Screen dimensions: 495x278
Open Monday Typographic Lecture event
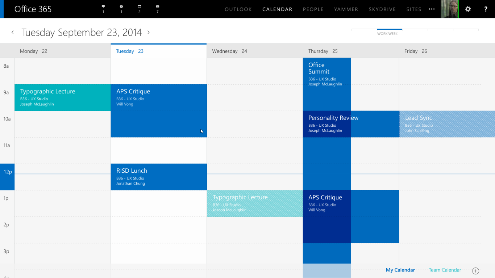click(x=62, y=97)
